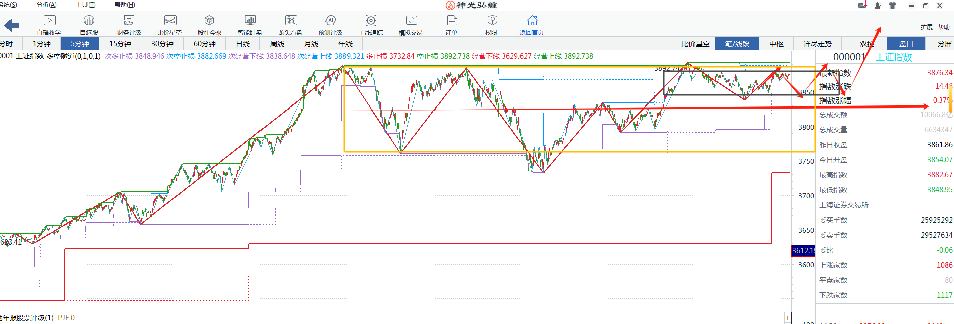Open the 自选股 watchlist icon
This screenshot has height=324, width=954.
89,21
